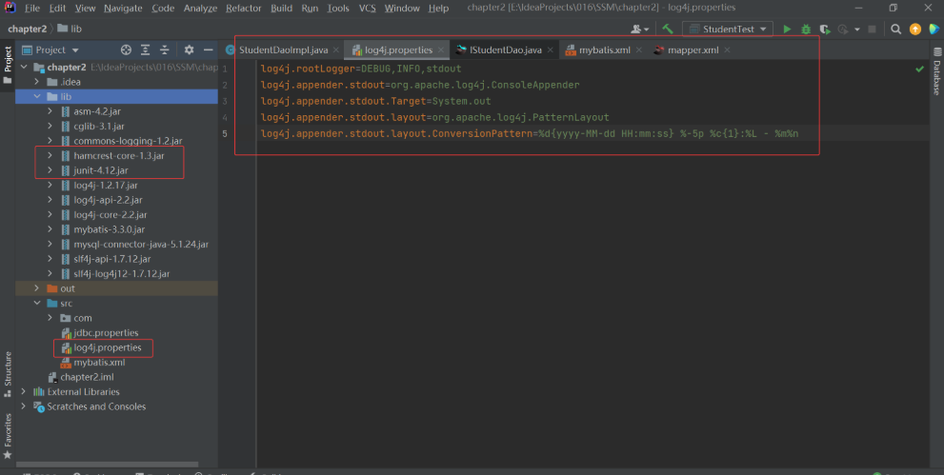Click the Build Project hammer icon
Viewport: 944px width, 475px height.
[667, 29]
